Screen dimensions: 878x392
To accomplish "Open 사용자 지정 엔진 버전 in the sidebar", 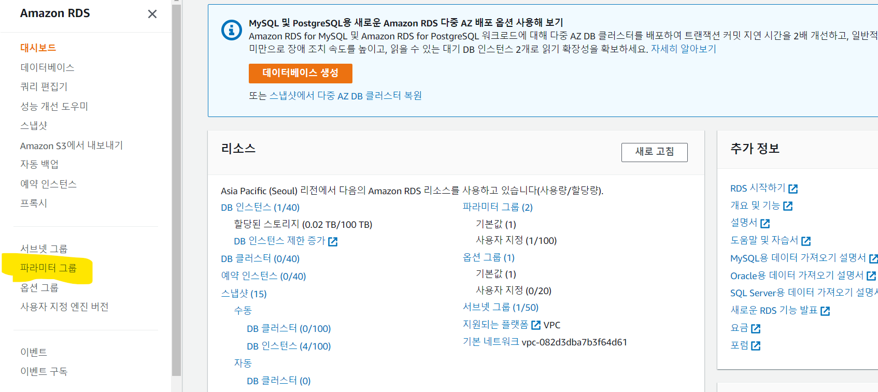I will (64, 307).
